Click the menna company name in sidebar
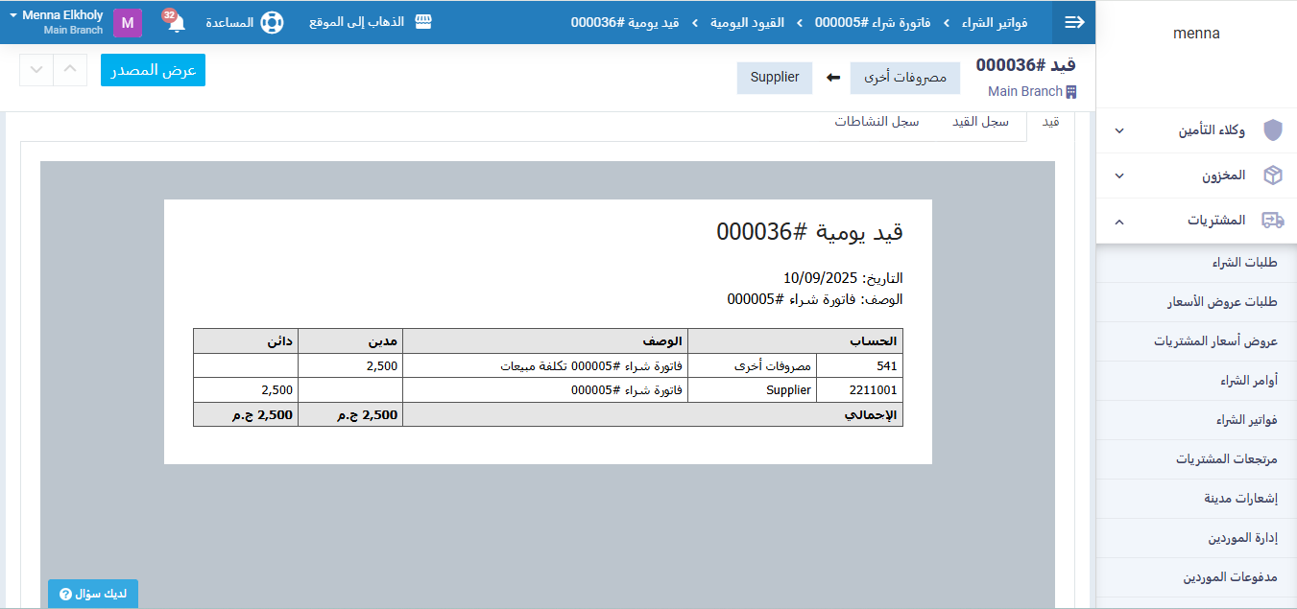This screenshot has height=609, width=1297. tap(1196, 34)
